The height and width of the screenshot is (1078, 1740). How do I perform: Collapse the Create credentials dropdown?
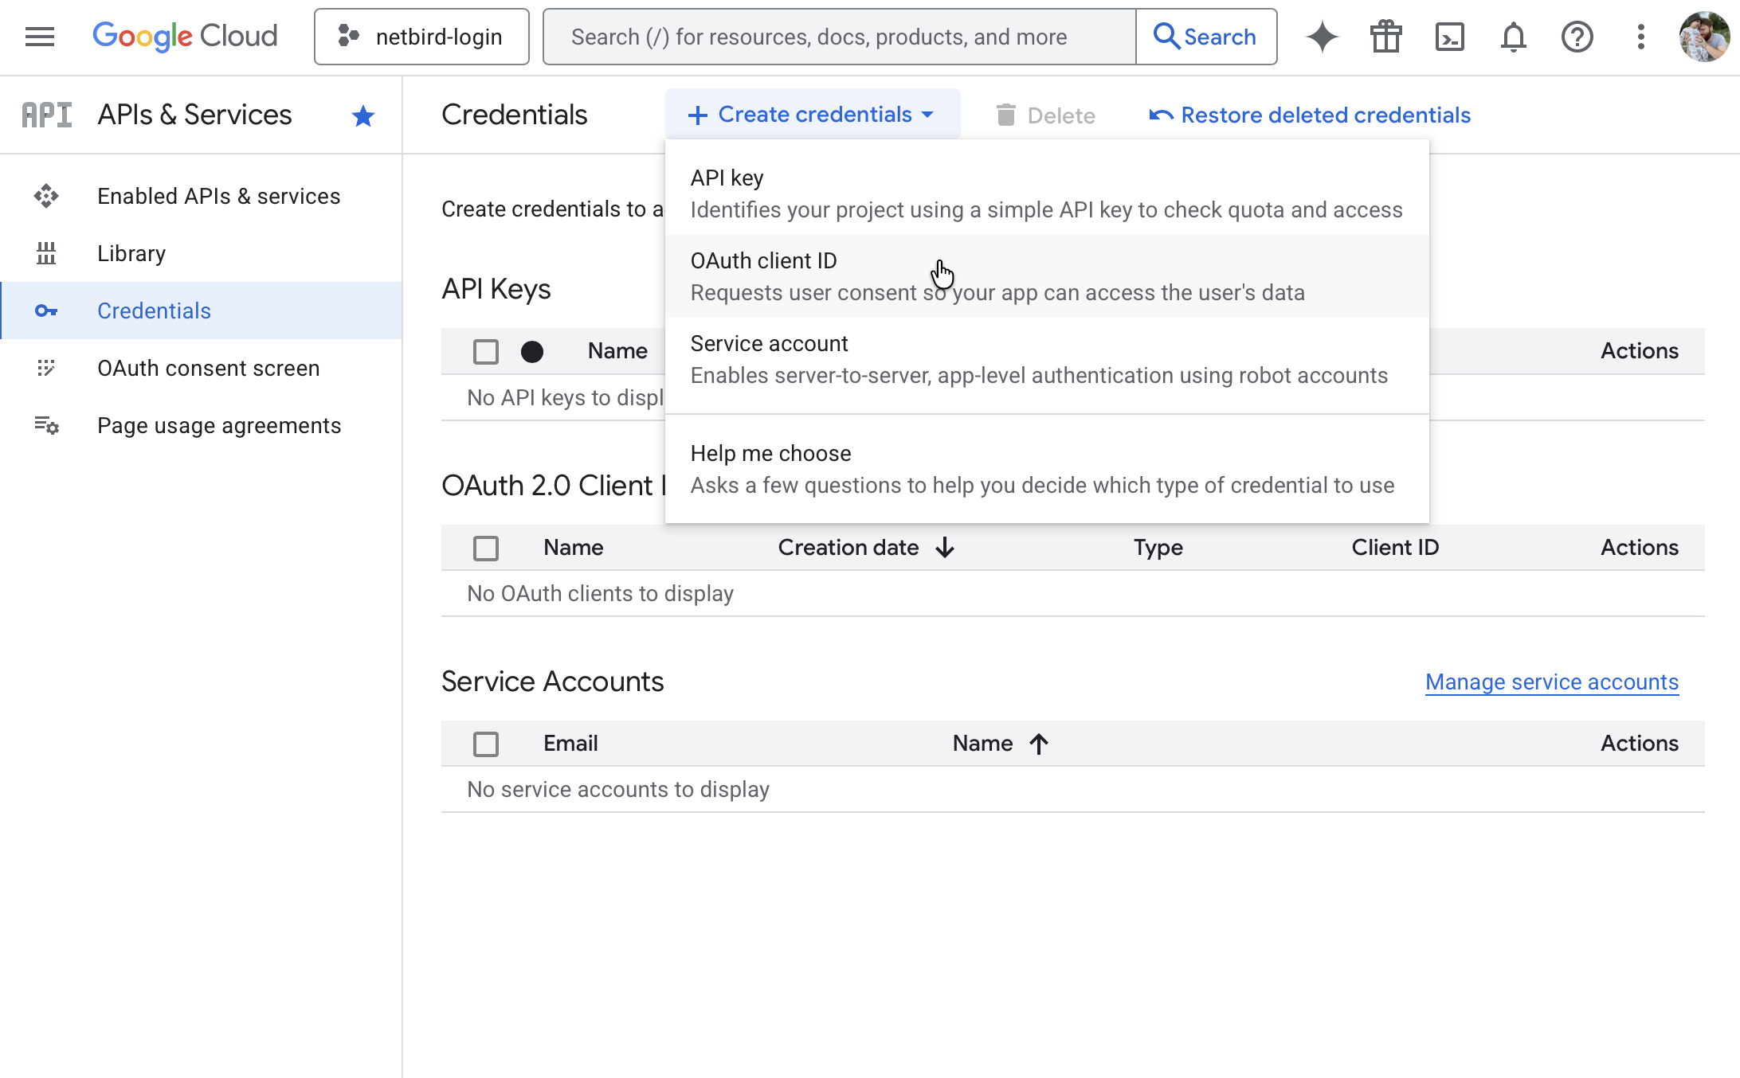pos(812,114)
